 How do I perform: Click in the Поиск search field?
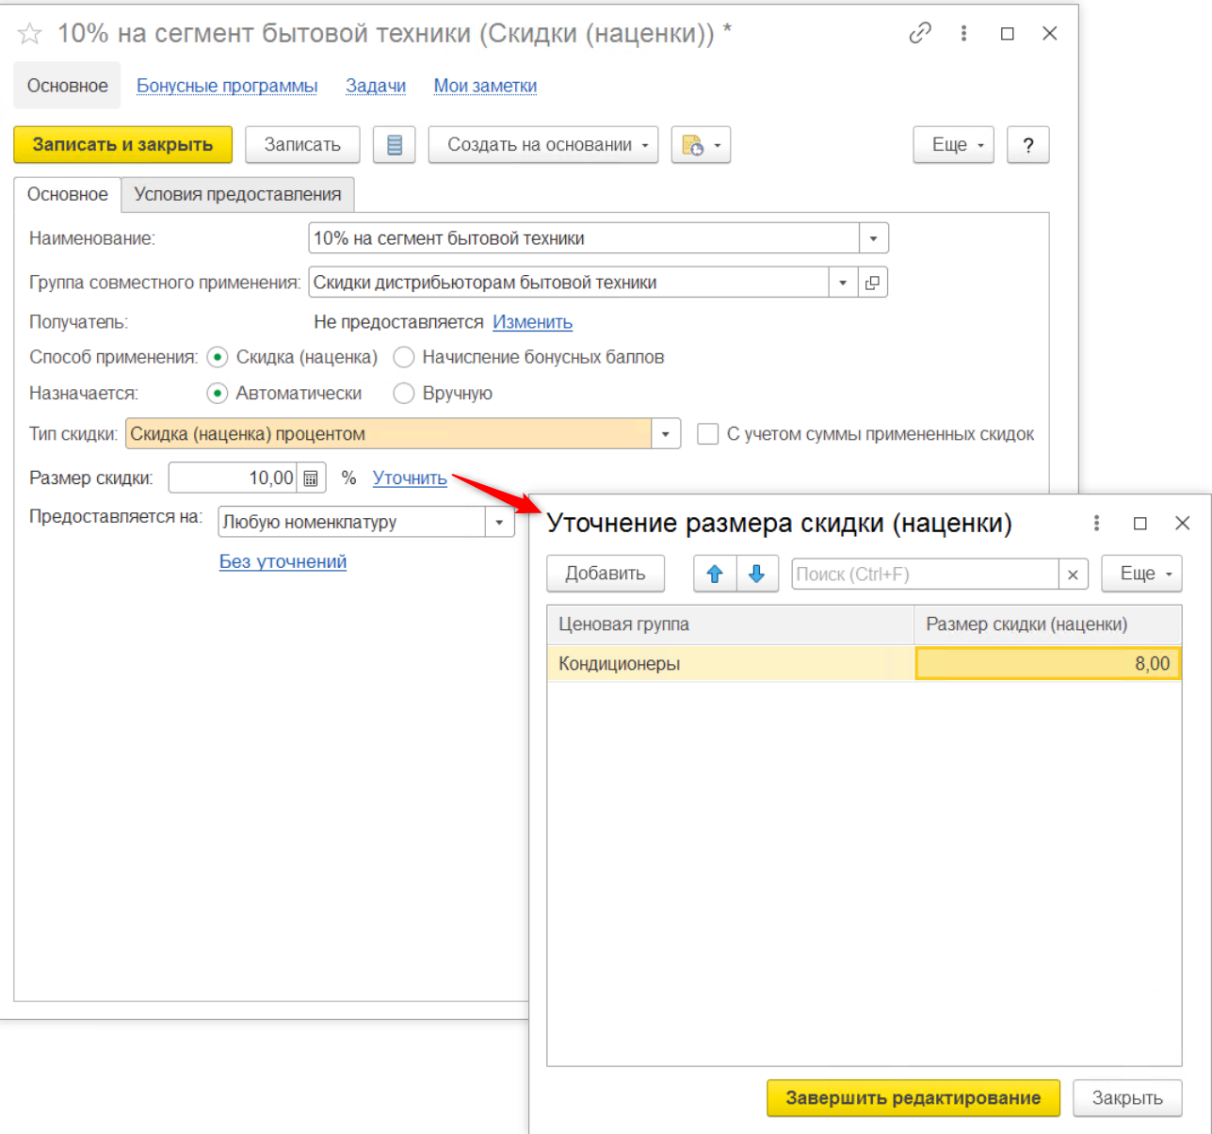(924, 575)
